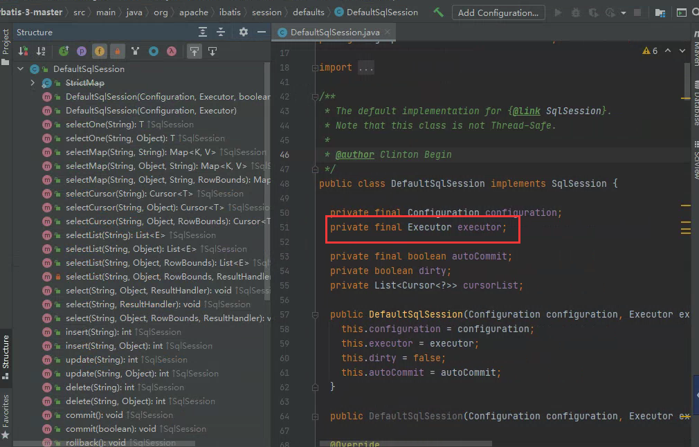The width and height of the screenshot is (699, 447).
Task: Open Maven tool window tab
Action: pos(695,48)
